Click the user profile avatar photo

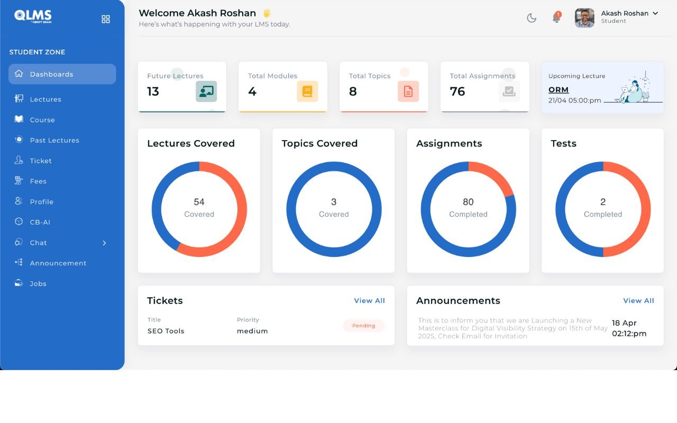coord(584,18)
